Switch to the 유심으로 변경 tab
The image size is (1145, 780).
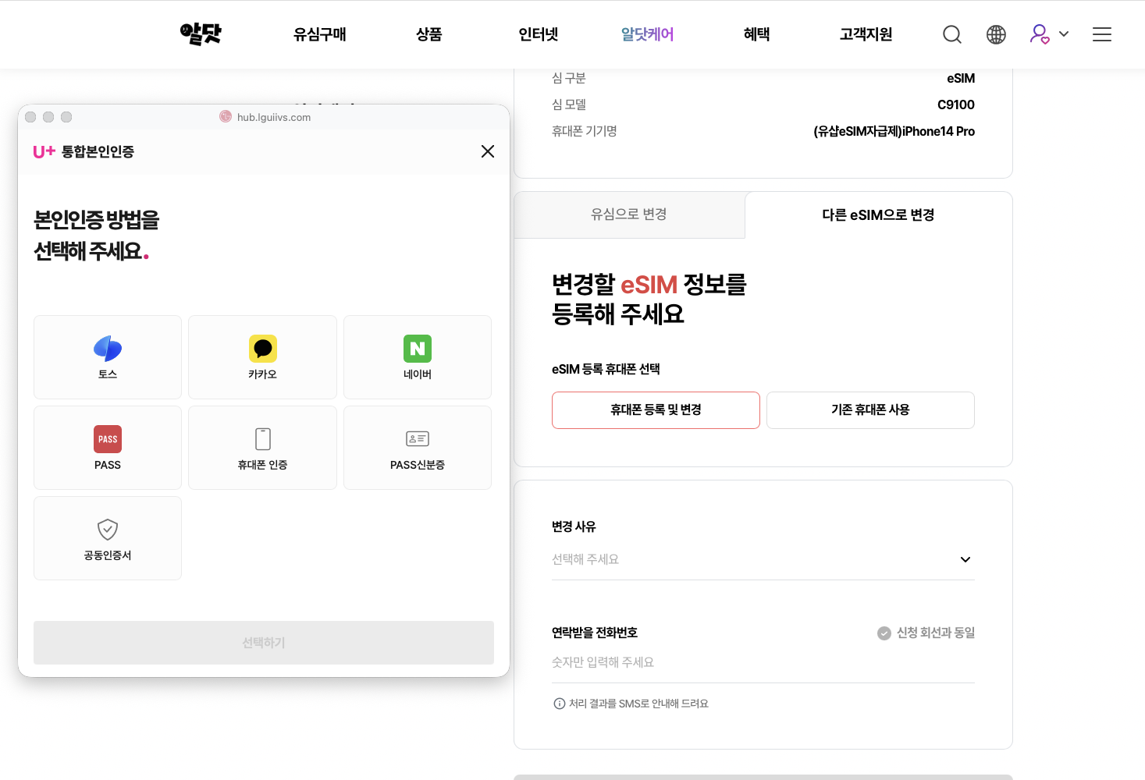(629, 214)
